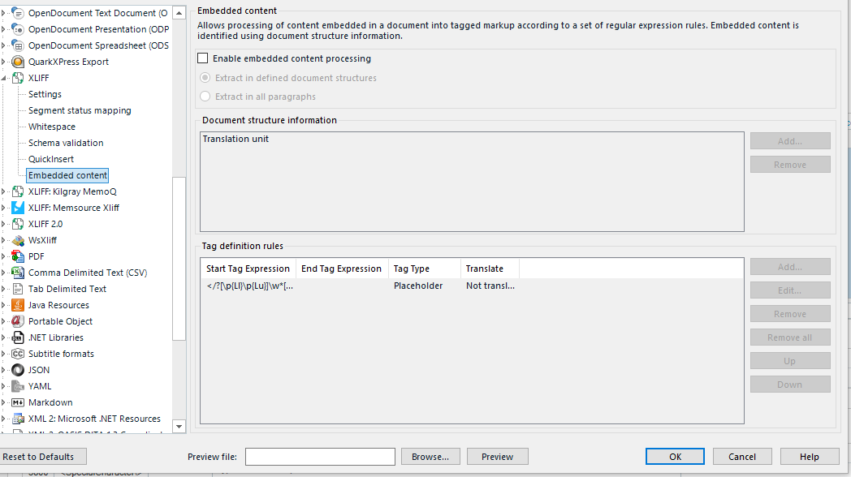This screenshot has height=477, width=851.
Task: Select Extract in defined document structures
Action: (205, 78)
